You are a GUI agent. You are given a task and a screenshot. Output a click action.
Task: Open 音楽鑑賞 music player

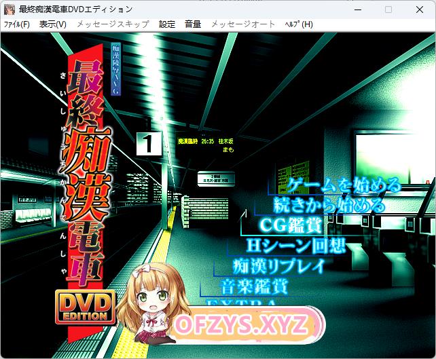click(x=254, y=285)
